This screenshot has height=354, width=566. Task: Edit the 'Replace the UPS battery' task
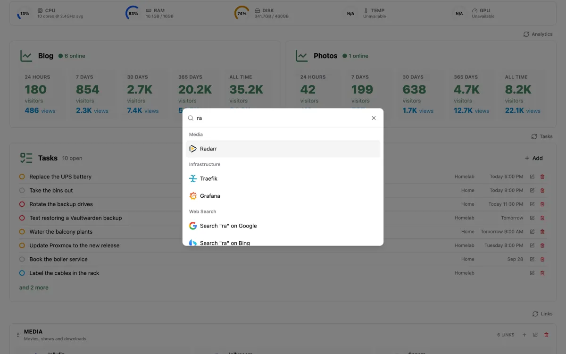[532, 177]
